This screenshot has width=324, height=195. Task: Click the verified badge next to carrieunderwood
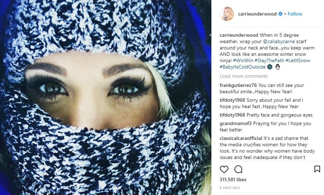(280, 14)
